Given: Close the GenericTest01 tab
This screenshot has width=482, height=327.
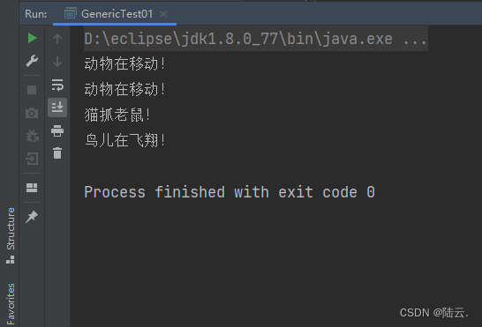Looking at the screenshot, I should click(163, 14).
